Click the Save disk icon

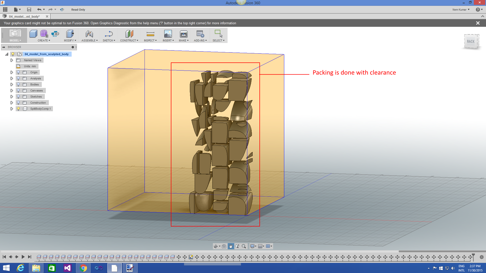point(29,10)
